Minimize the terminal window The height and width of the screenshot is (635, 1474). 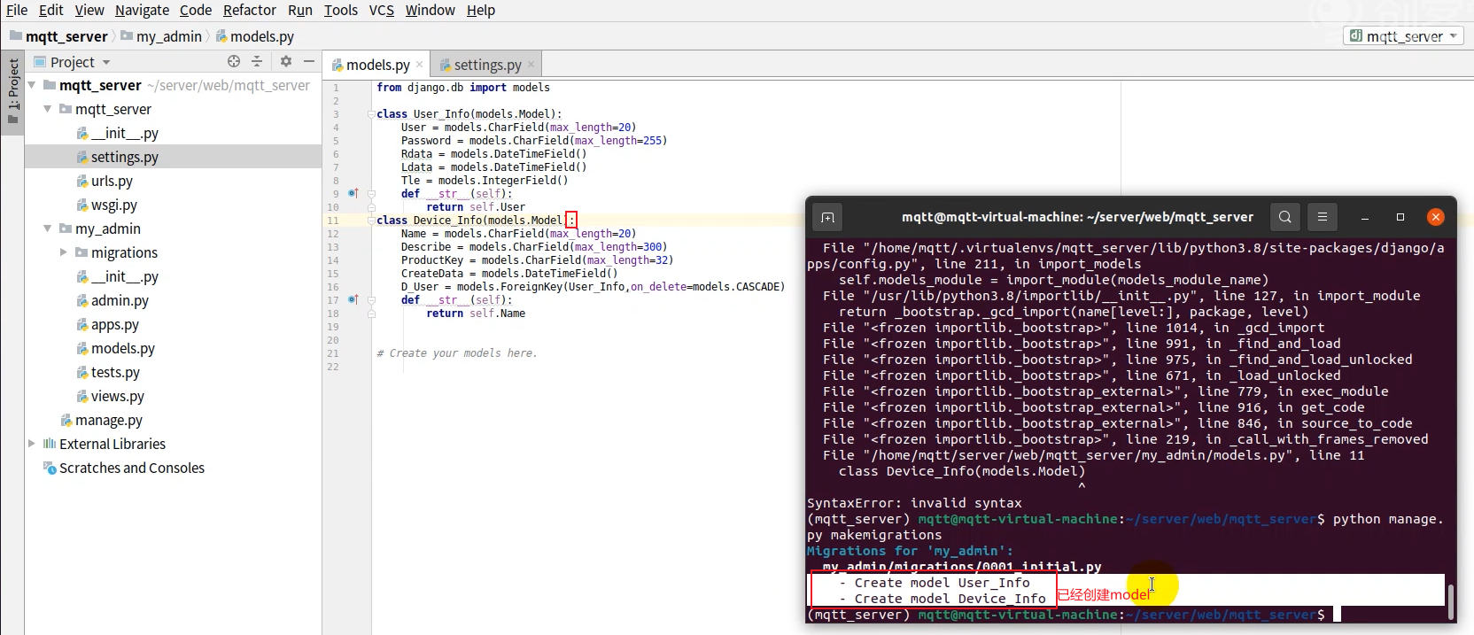pyautogui.click(x=1365, y=217)
